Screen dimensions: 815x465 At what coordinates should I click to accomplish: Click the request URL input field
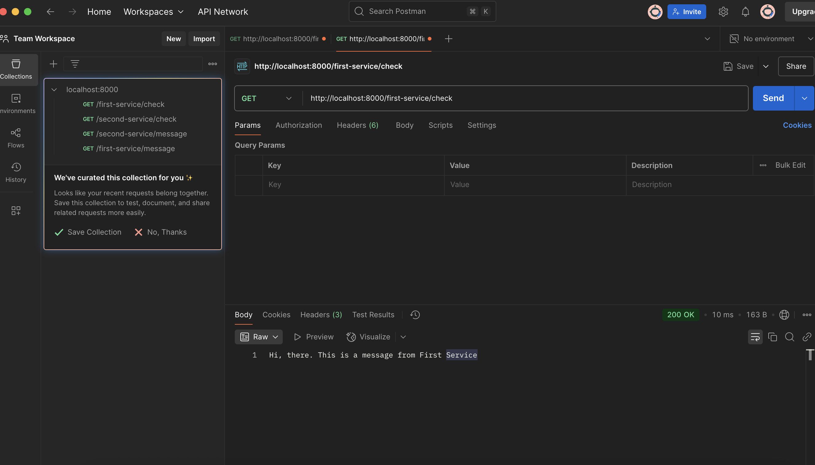pyautogui.click(x=525, y=98)
